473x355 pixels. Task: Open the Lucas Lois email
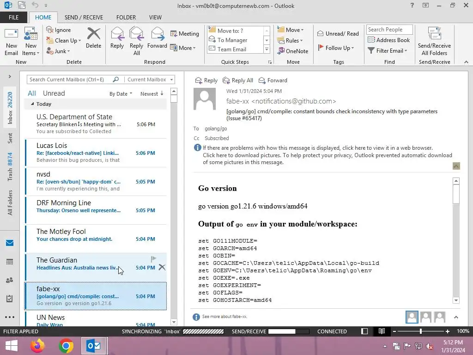coord(96,153)
